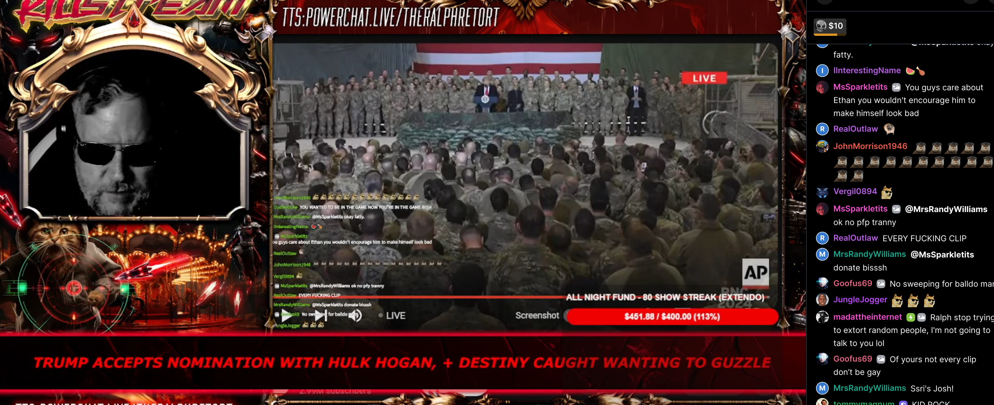The image size is (994, 405).
Task: Click badge by Goofus69 on 'Of yours not' message
Action: pyautogui.click(x=881, y=360)
